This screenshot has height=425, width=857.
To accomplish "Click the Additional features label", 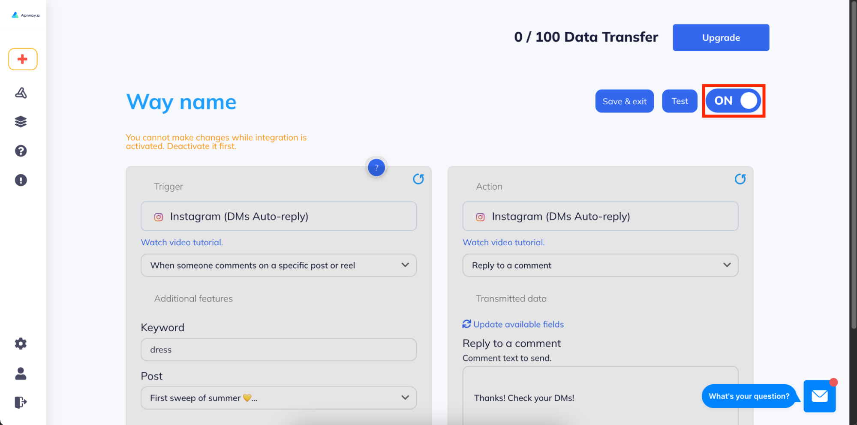I will pos(193,298).
